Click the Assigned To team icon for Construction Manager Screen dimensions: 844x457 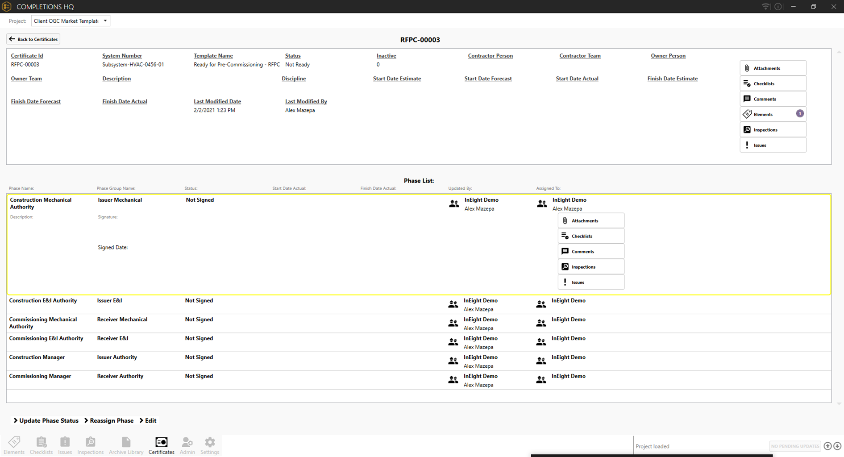541,361
